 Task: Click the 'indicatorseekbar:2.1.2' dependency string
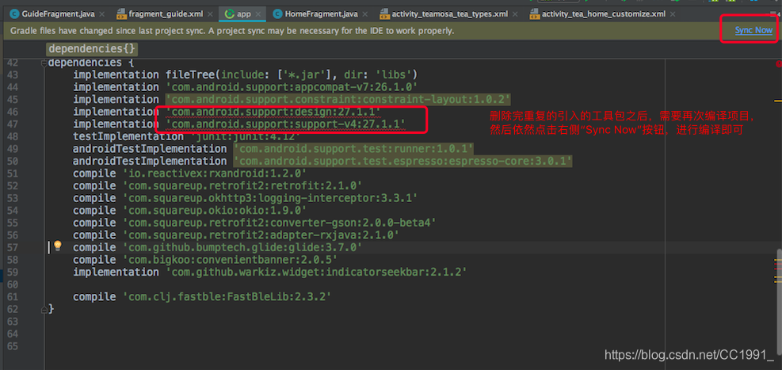coord(316,272)
